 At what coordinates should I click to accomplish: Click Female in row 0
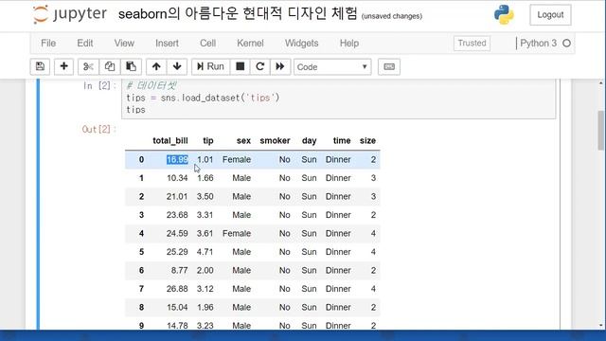point(237,159)
